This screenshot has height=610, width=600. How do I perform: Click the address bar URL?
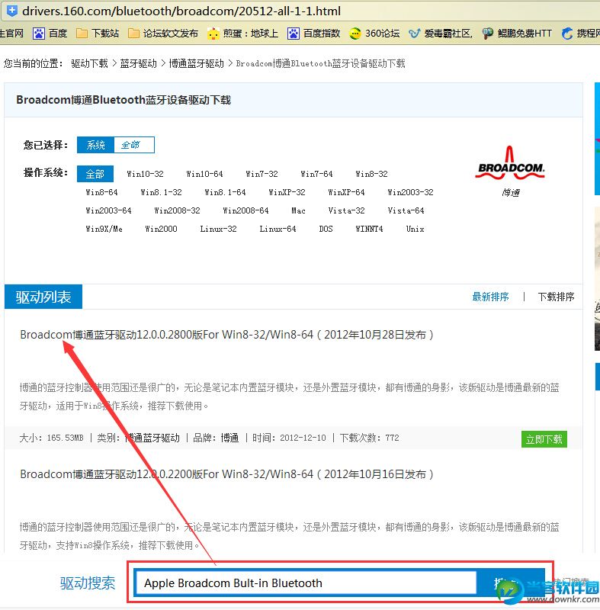[x=181, y=11]
